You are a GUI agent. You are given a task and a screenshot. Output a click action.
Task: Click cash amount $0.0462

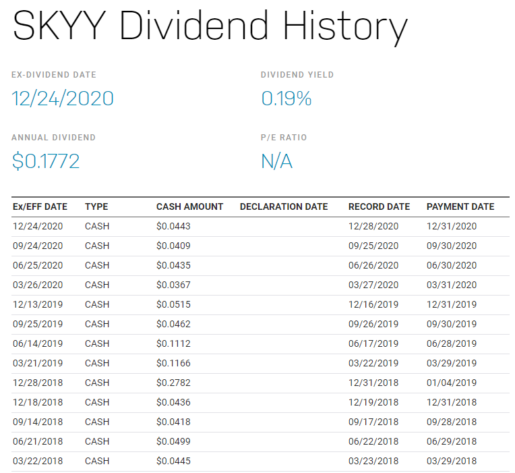coord(173,324)
